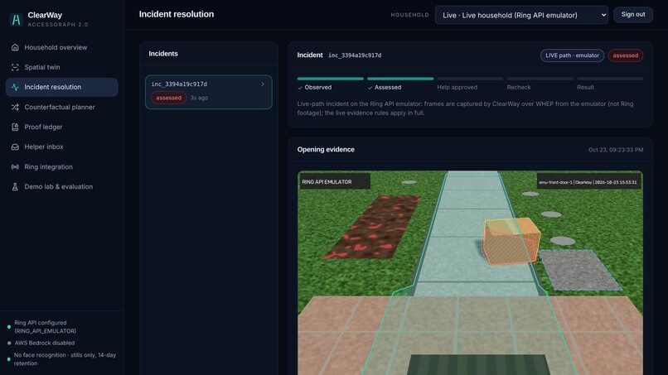
Task: Click the Result progress step
Action: click(610, 84)
